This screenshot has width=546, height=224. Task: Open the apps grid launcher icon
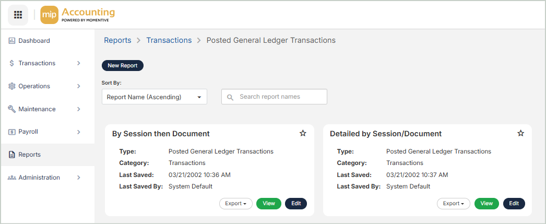pyautogui.click(x=18, y=15)
